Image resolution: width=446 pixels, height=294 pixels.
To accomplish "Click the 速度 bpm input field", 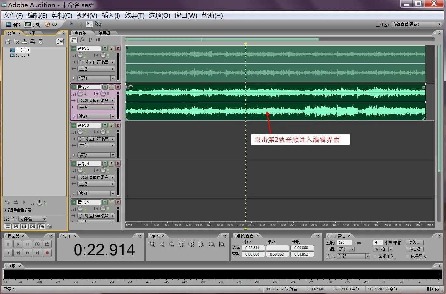I will click(344, 242).
